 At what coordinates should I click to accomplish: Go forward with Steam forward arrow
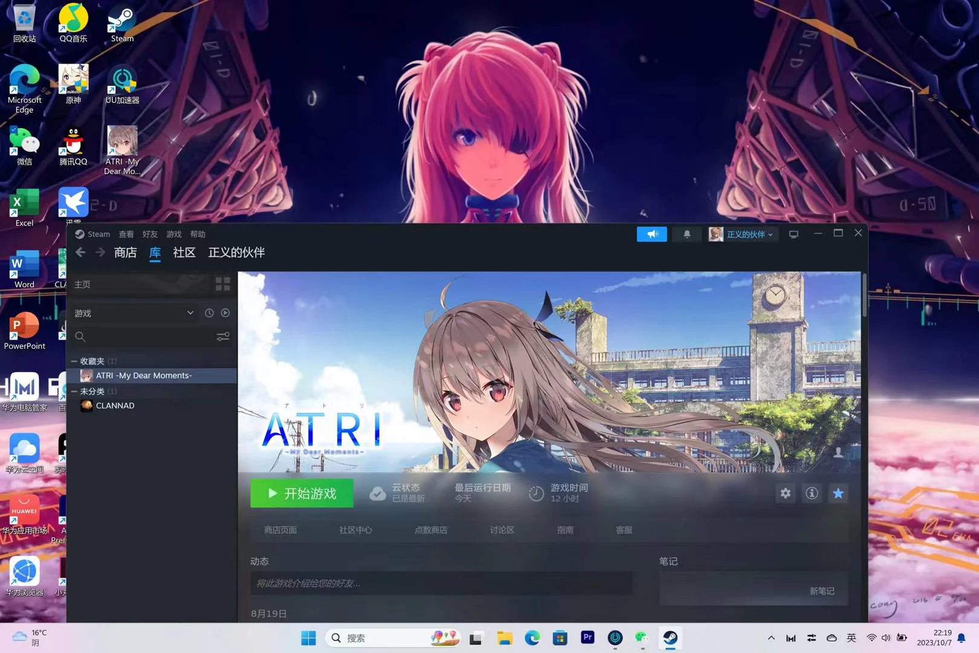100,252
